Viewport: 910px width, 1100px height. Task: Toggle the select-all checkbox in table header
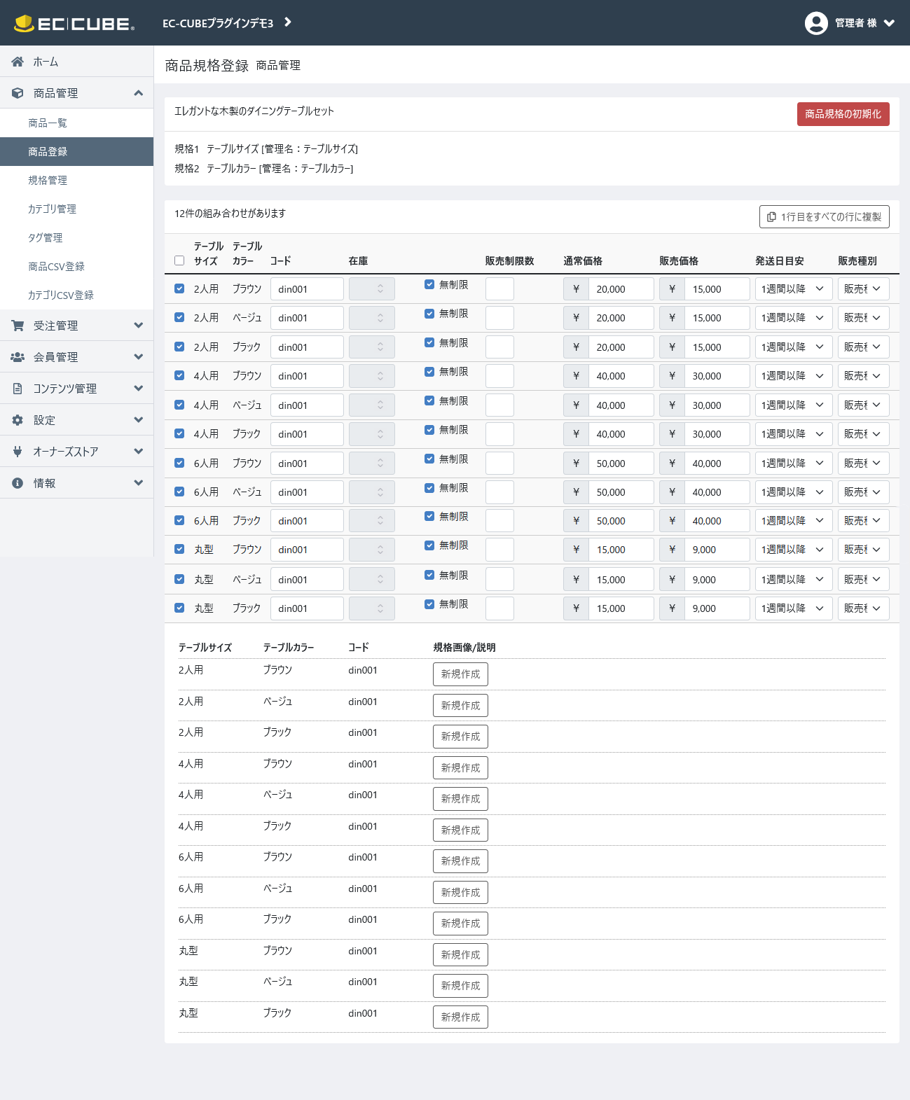point(179,260)
